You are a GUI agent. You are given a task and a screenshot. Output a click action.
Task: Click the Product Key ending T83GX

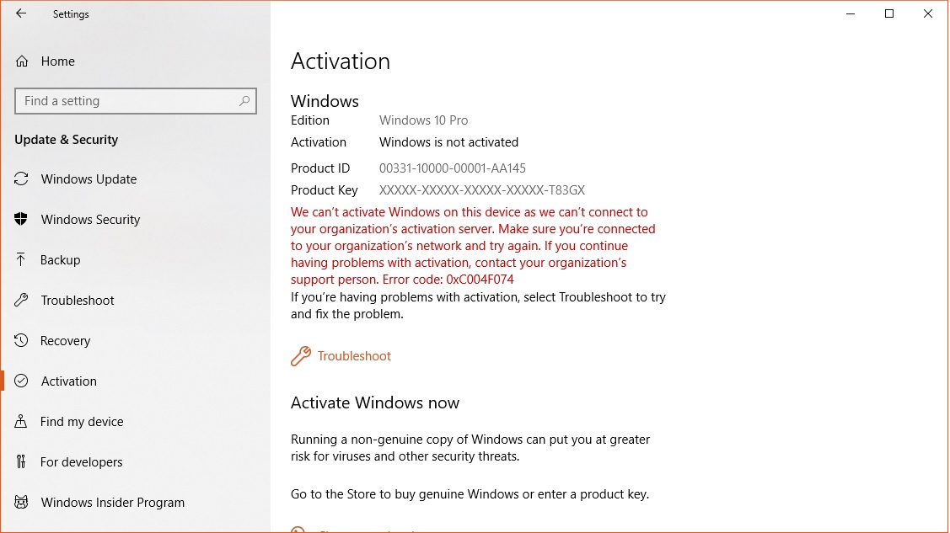pyautogui.click(x=481, y=190)
